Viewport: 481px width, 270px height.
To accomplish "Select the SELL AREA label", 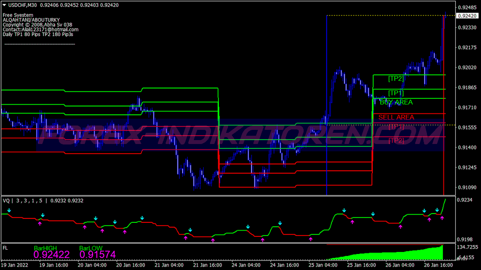I will click(x=396, y=117).
